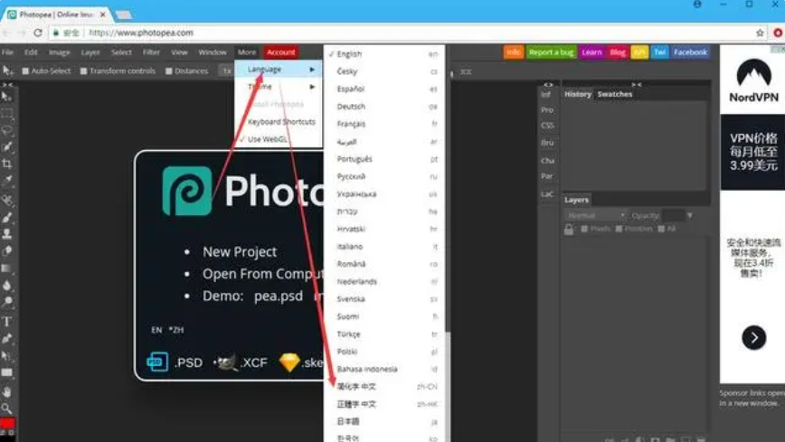The height and width of the screenshot is (442, 785).
Task: Click the Learn button
Action: tap(591, 52)
